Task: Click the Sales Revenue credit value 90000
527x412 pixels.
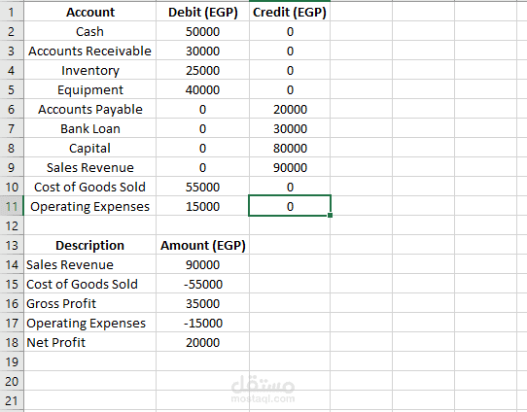Action: coord(290,167)
